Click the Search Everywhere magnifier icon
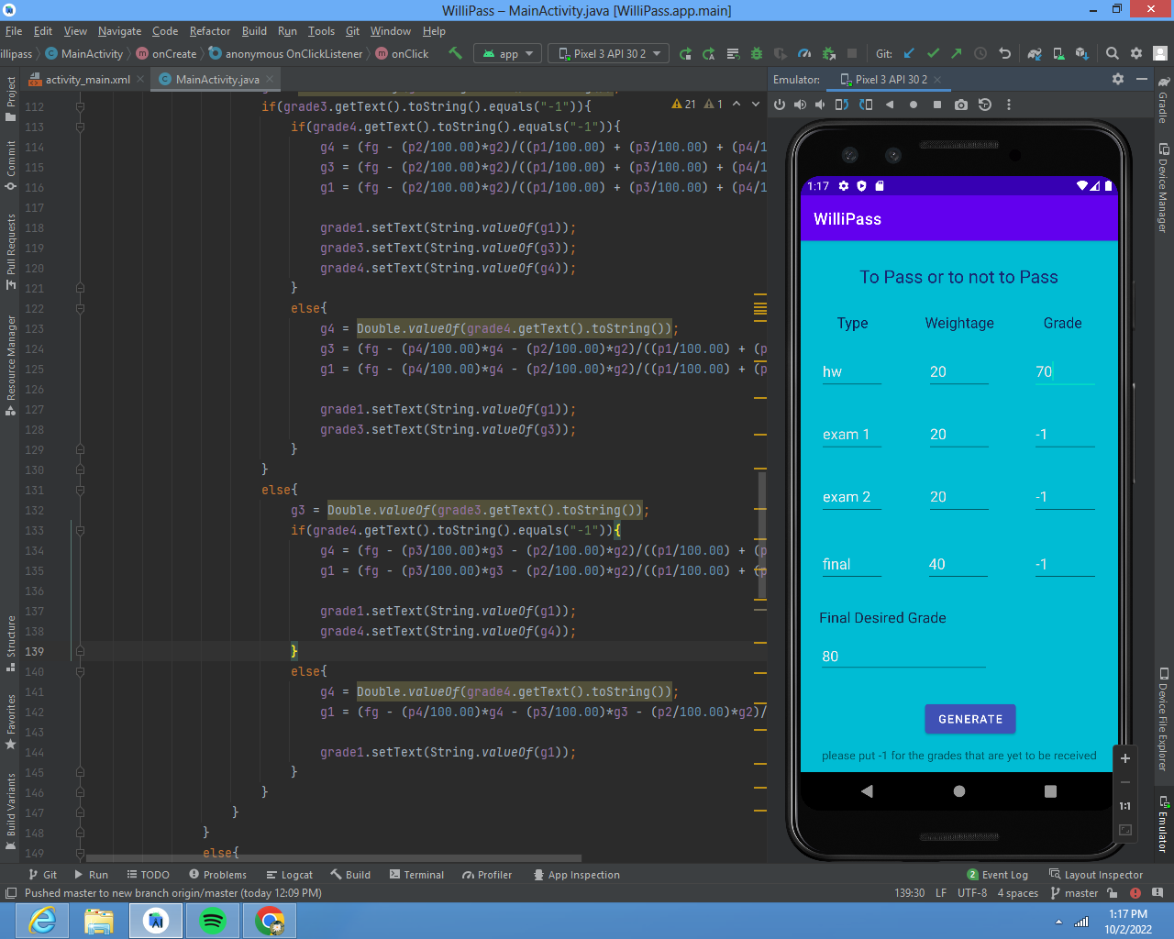Image resolution: width=1174 pixels, height=939 pixels. pos(1112,53)
